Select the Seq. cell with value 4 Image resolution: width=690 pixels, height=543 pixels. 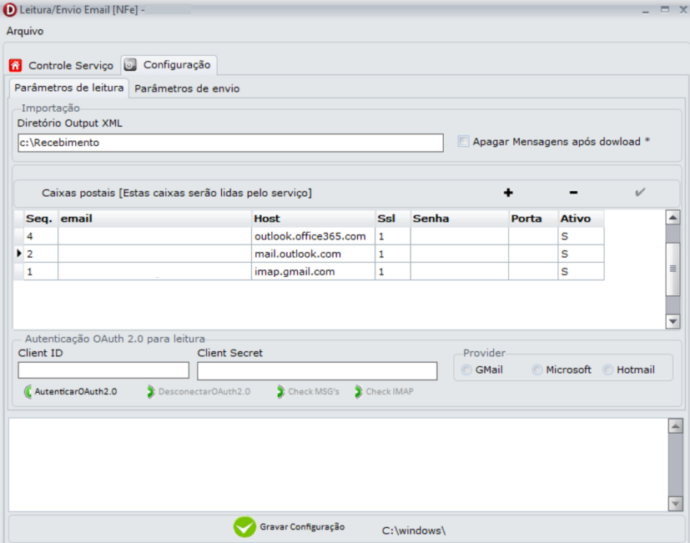[x=41, y=236]
